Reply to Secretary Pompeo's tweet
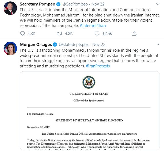The image size is (164, 152). (23, 34)
